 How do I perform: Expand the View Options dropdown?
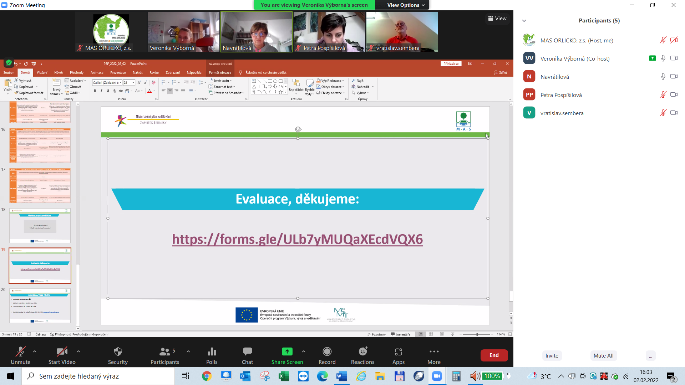click(x=406, y=5)
